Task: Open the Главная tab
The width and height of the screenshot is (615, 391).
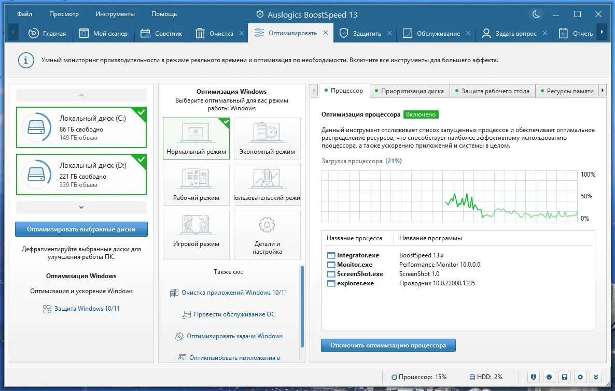Action: point(47,33)
